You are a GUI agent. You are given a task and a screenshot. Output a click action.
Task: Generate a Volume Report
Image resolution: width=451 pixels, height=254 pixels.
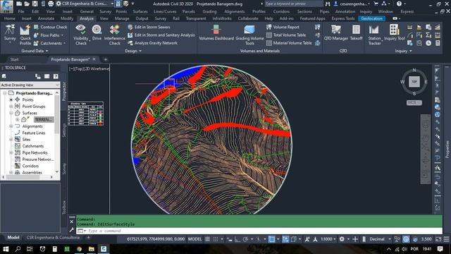coord(283,27)
